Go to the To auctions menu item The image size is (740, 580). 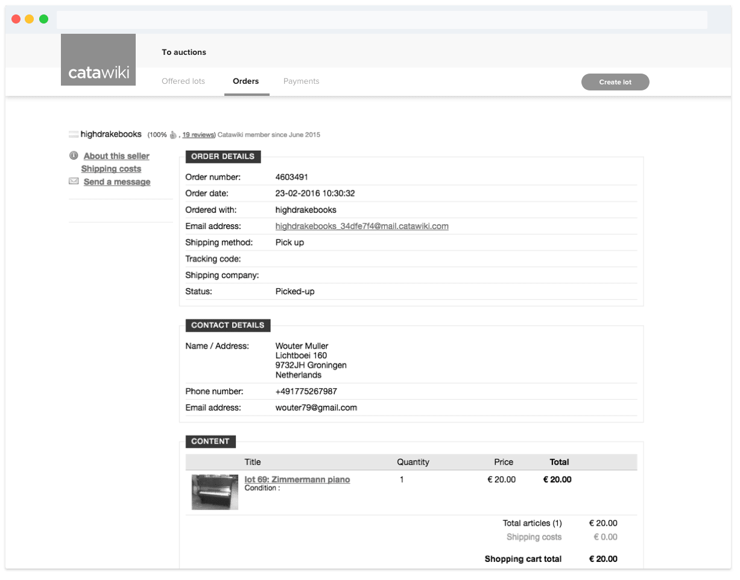184,52
